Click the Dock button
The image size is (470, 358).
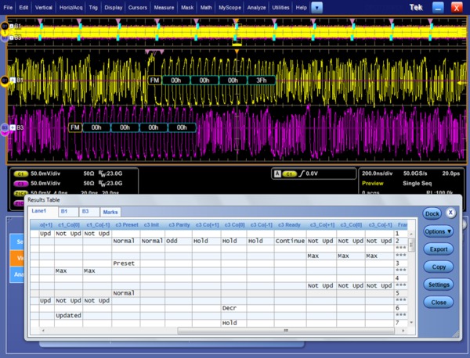point(431,213)
